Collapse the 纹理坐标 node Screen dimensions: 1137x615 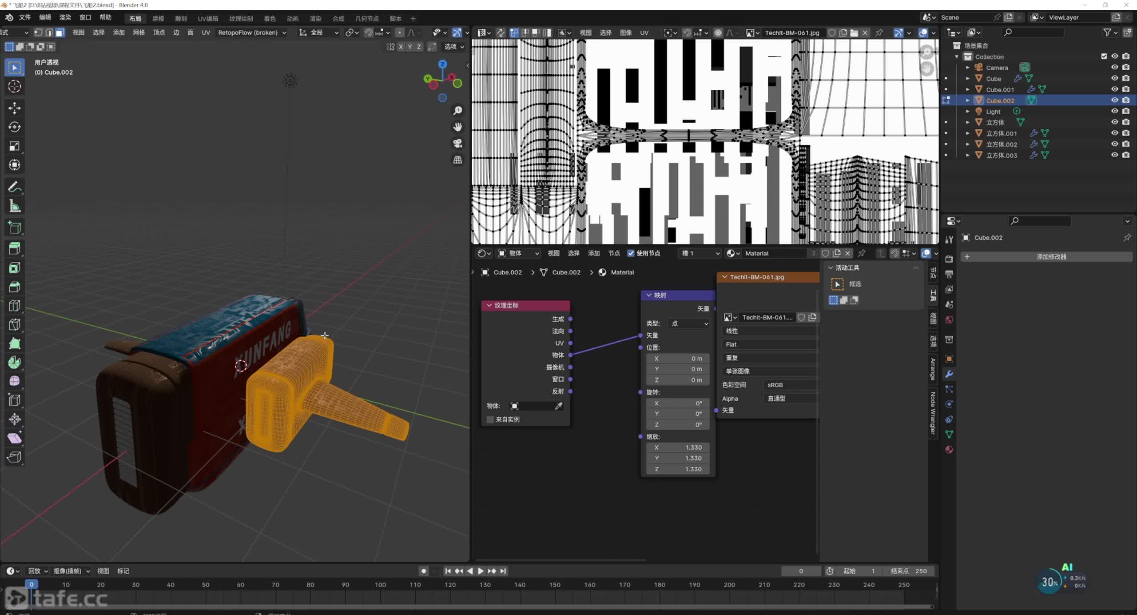(489, 305)
